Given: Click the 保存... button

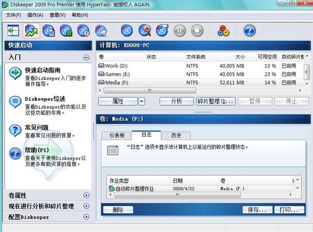Looking at the screenshot, I should click(257, 210).
